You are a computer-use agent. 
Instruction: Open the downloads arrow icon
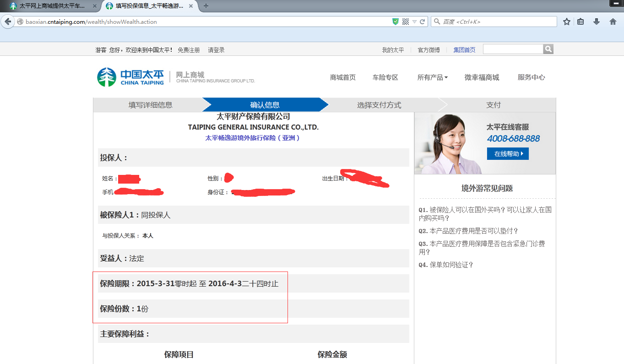coord(597,22)
